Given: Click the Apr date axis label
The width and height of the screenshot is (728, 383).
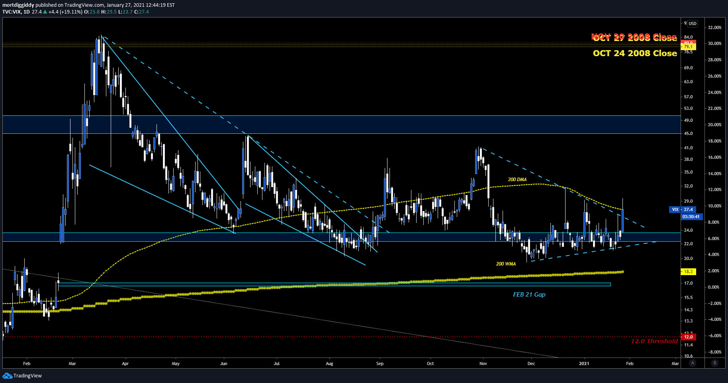Looking at the screenshot, I should (125, 363).
